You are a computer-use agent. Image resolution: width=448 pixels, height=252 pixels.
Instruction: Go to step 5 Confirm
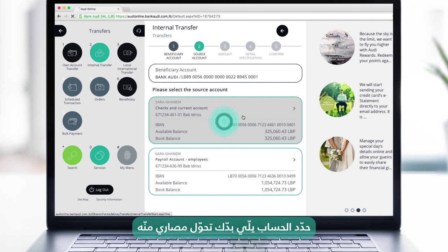click(x=276, y=46)
